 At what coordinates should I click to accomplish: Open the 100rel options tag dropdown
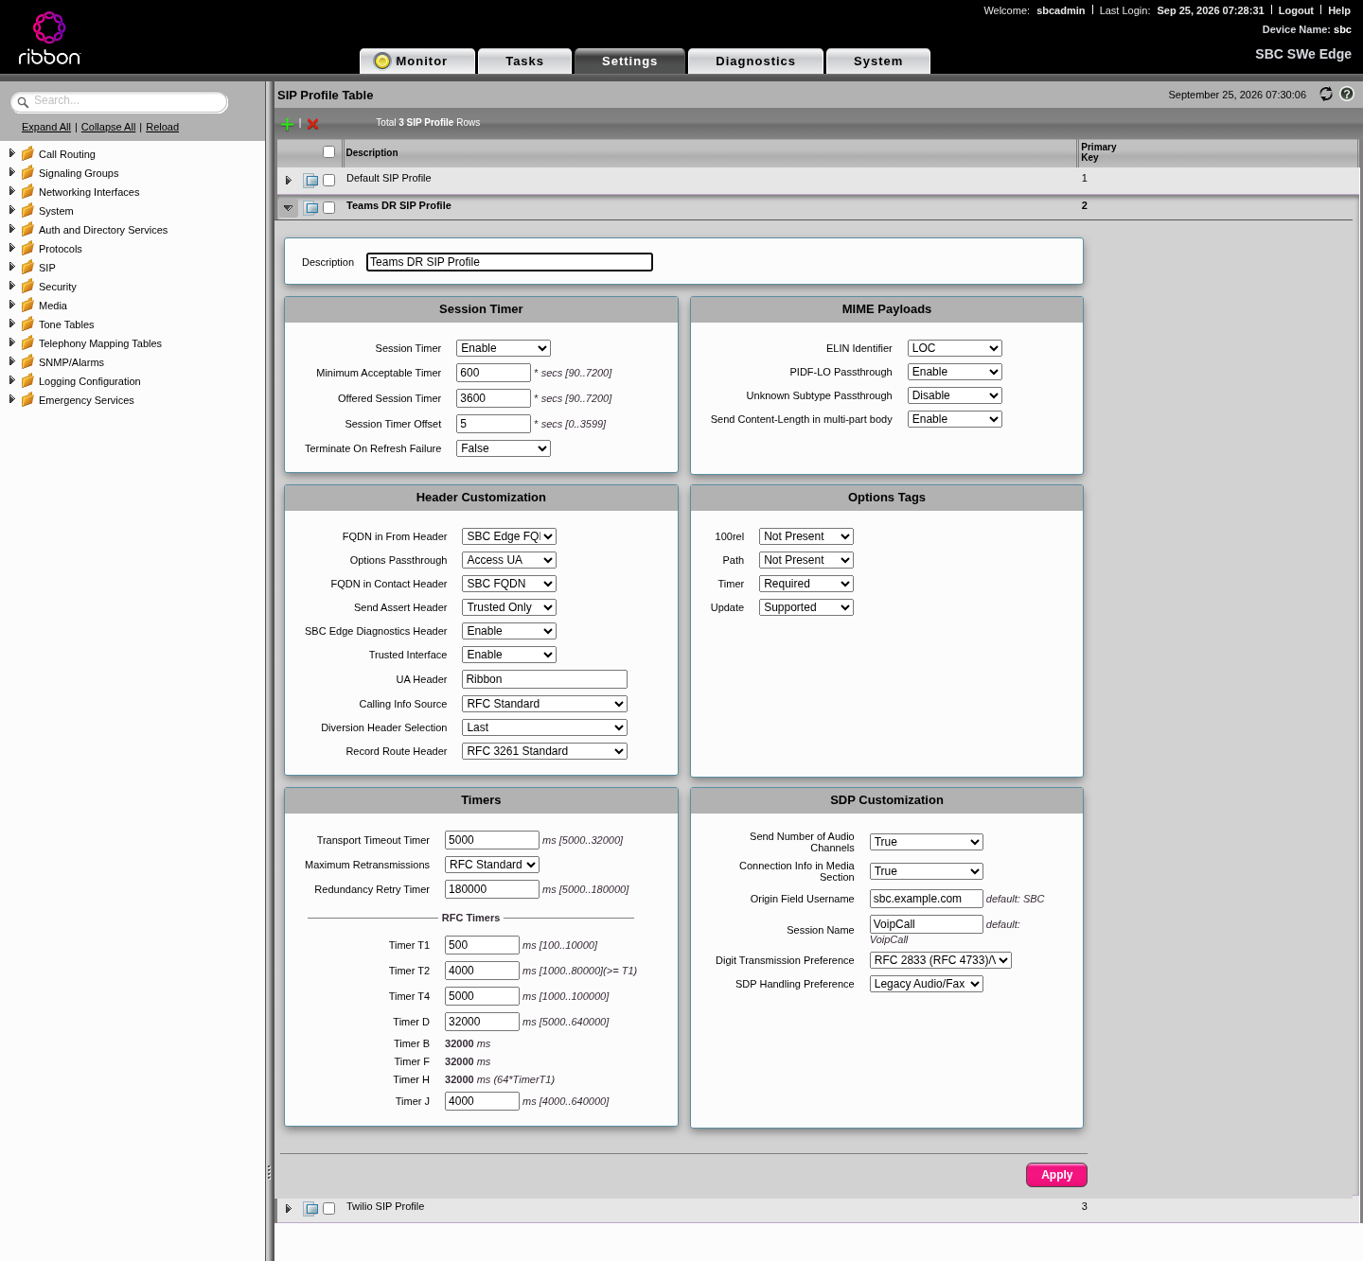pyautogui.click(x=806, y=536)
